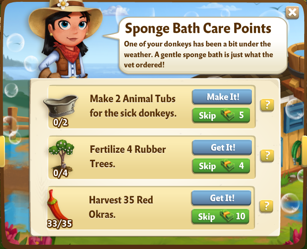Click the Sponge Bath Care Points title

click(x=198, y=29)
